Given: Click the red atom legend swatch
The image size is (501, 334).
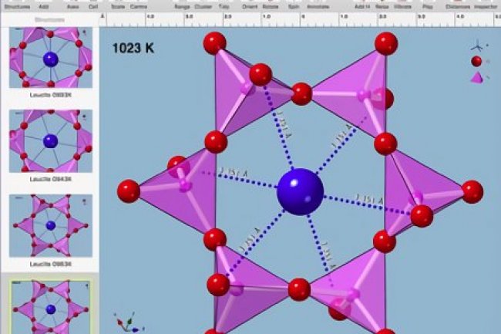Looking at the screenshot, I should [x=476, y=61].
